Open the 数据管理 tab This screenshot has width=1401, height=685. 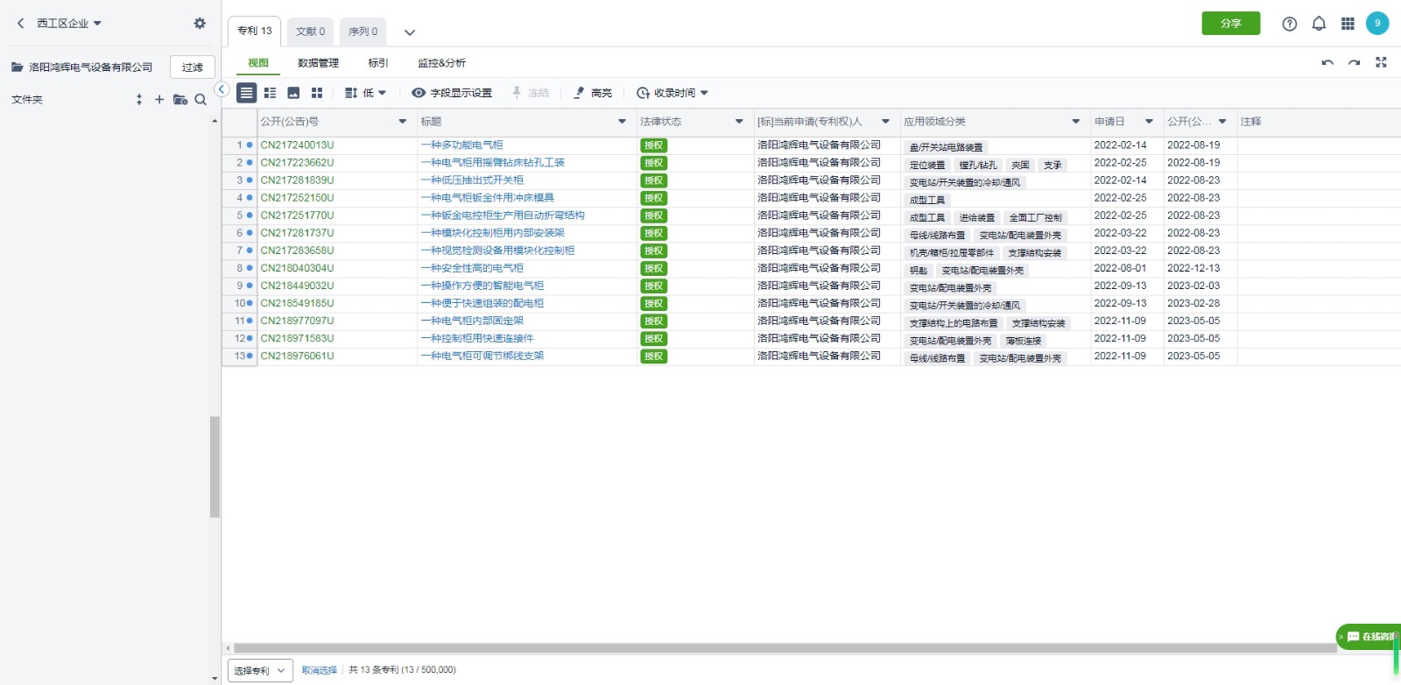(x=318, y=63)
